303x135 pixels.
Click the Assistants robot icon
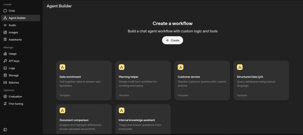point(5,39)
